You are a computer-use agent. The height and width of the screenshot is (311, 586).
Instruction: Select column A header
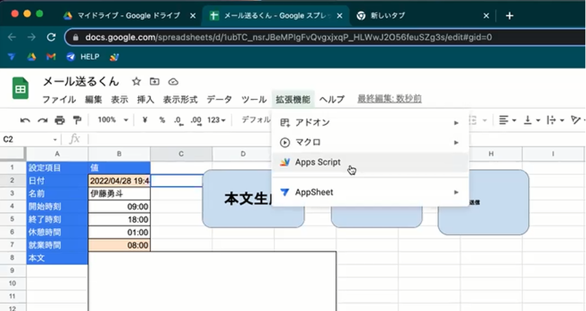(57, 154)
